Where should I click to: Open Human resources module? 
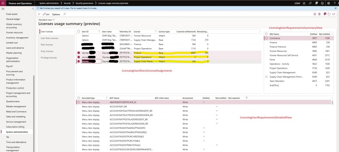[x=15, y=33]
